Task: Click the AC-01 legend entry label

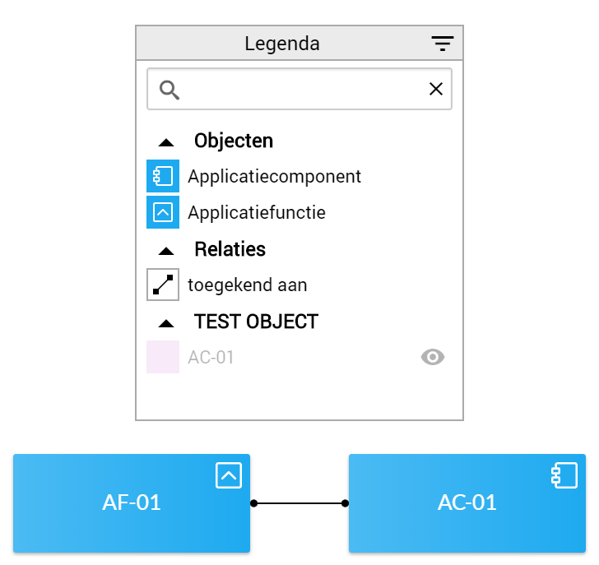Action: coord(211,357)
